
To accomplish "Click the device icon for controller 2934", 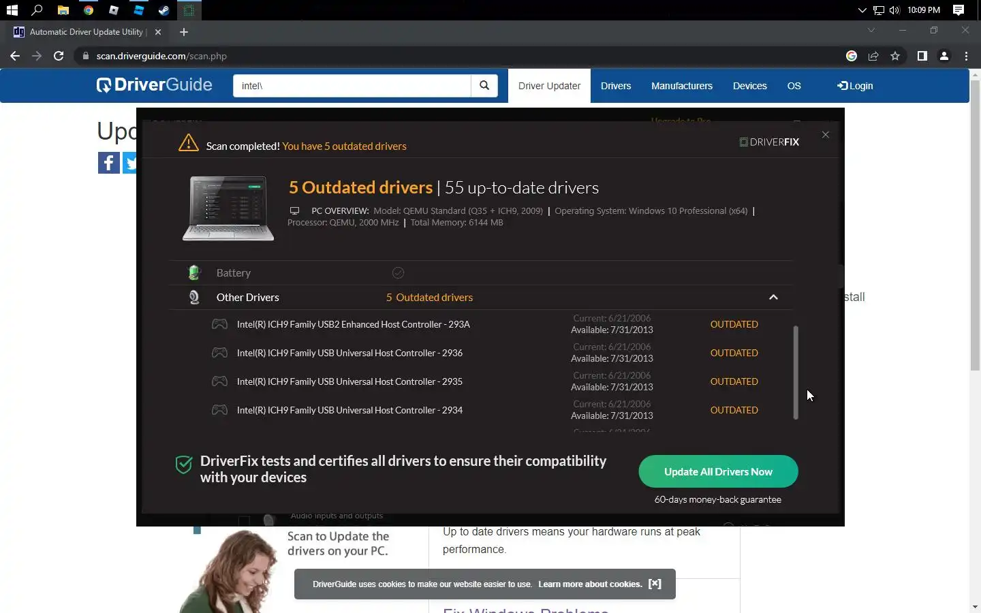I will coord(219,410).
